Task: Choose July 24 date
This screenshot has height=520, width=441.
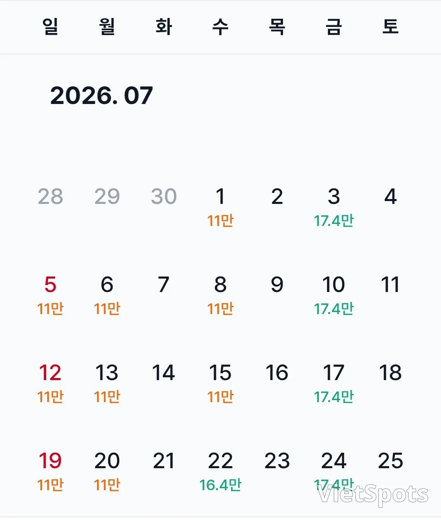Action: 334,471
